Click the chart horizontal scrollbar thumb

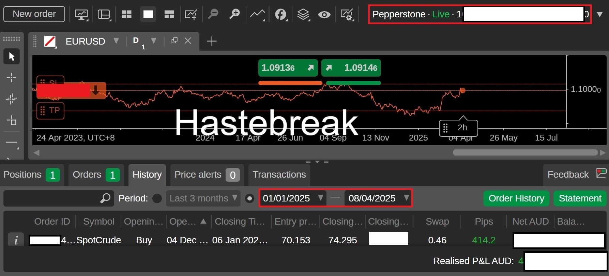[525, 152]
